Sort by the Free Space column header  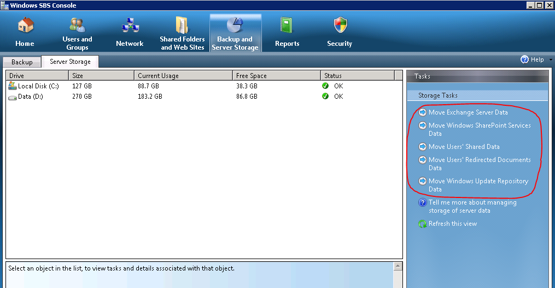[x=251, y=76]
